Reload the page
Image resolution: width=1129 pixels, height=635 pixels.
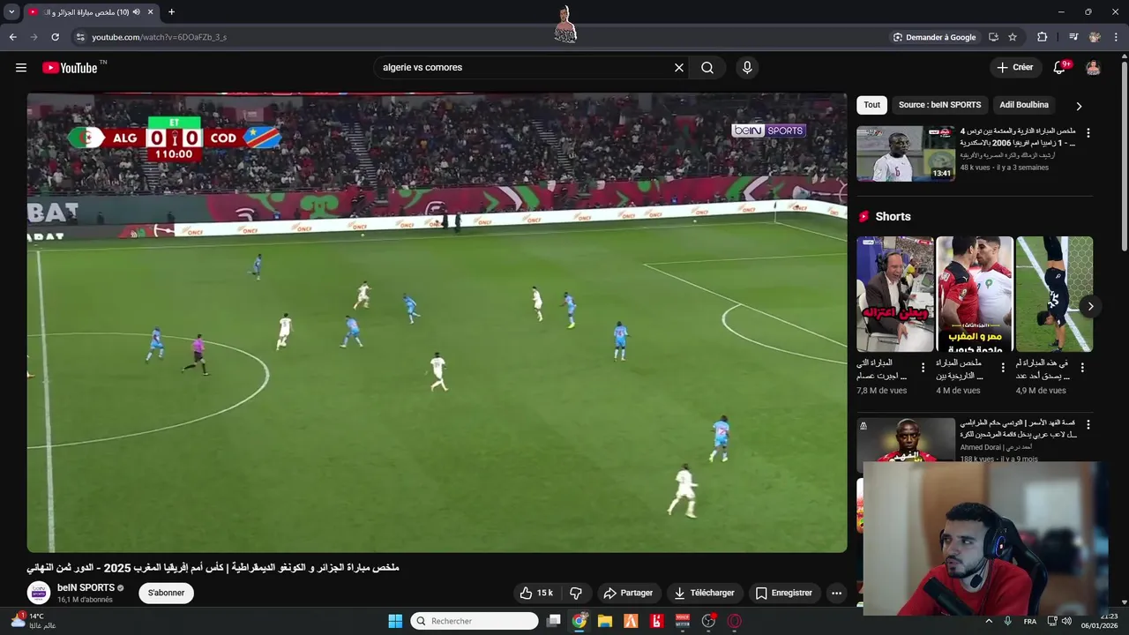[x=55, y=37]
